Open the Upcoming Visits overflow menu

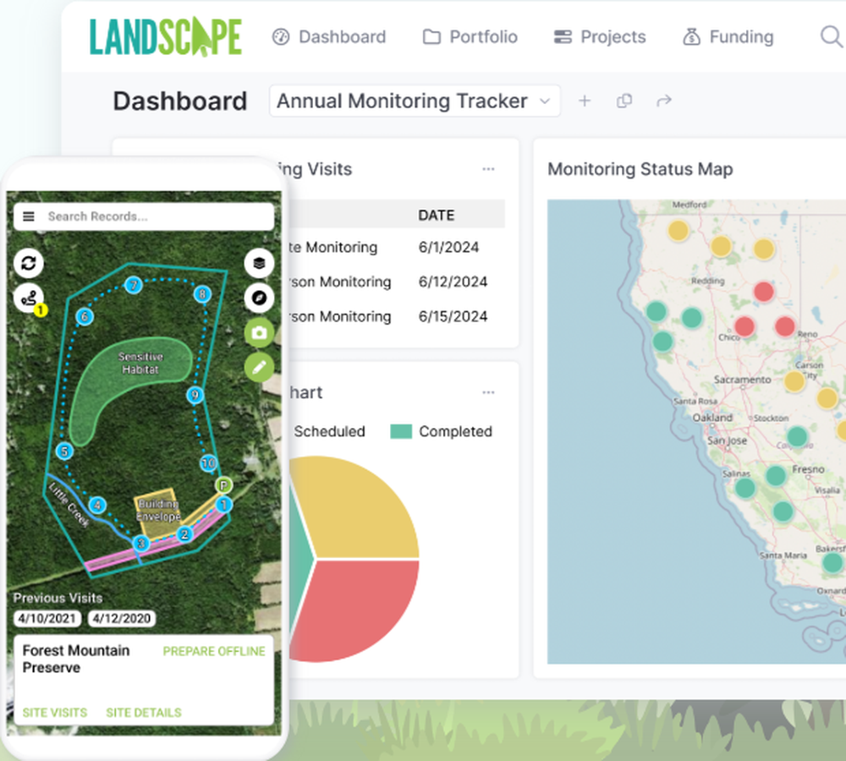click(488, 168)
